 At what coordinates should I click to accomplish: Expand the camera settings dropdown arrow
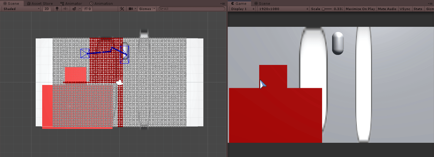point(135,9)
